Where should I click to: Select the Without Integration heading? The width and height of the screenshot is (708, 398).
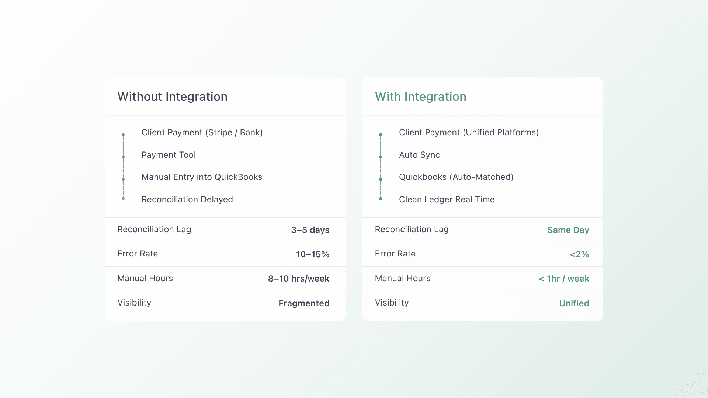pos(172,97)
